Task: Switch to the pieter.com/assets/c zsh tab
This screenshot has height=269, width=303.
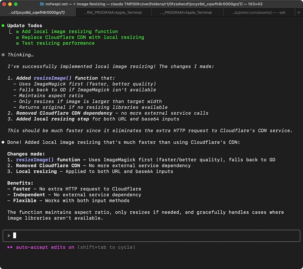Action: [259, 12]
